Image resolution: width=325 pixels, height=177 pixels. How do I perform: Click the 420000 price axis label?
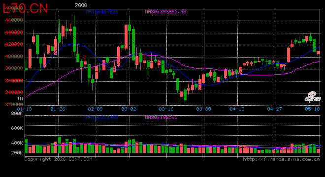point(14,44)
